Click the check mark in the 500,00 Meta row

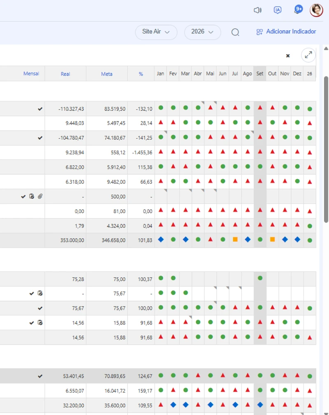[23, 196]
